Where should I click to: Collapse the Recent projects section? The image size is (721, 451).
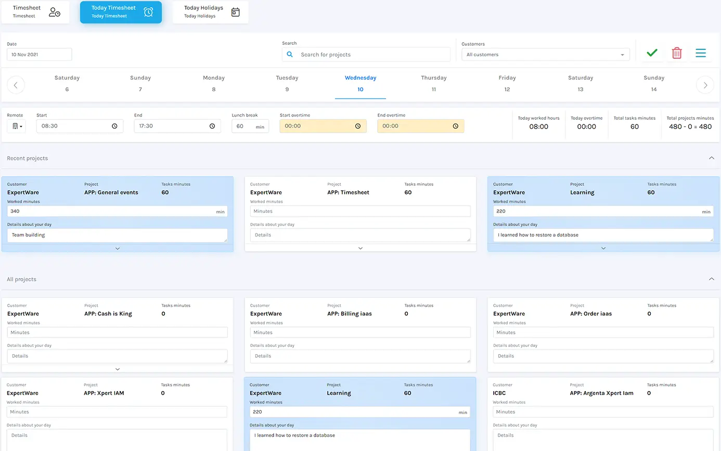(x=712, y=158)
